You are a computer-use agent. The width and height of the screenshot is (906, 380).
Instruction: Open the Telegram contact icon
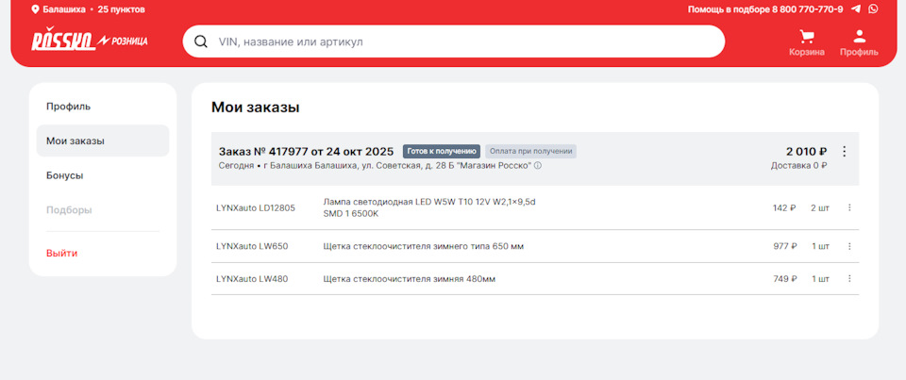coord(856,9)
